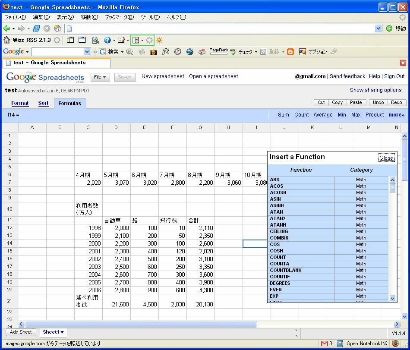410x350 pixels.
Task: Open the Google search box suggestions dropdown
Action: coord(87,52)
